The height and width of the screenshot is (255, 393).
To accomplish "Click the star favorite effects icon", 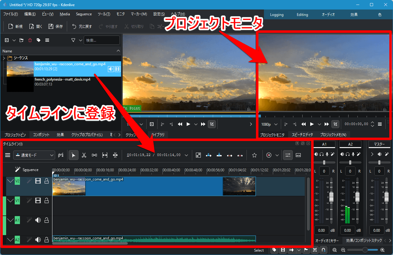I will [254, 155].
